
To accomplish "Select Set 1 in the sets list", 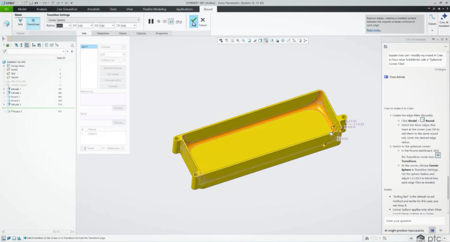I will pos(88,47).
